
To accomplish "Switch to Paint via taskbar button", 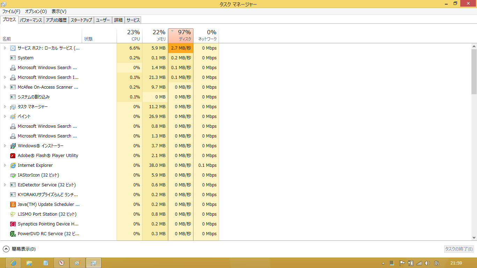I will pos(78,263).
